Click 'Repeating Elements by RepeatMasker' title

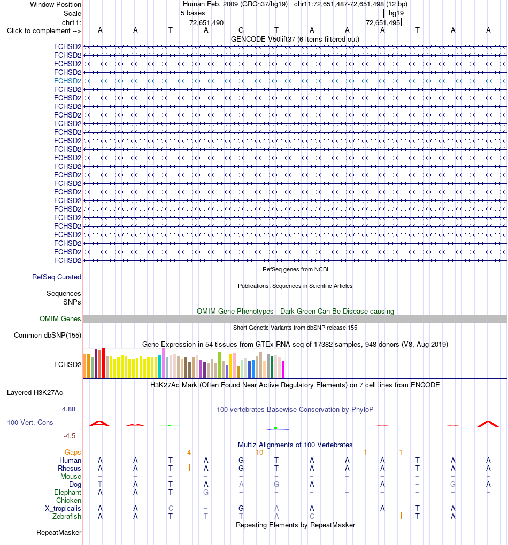pyautogui.click(x=295, y=525)
